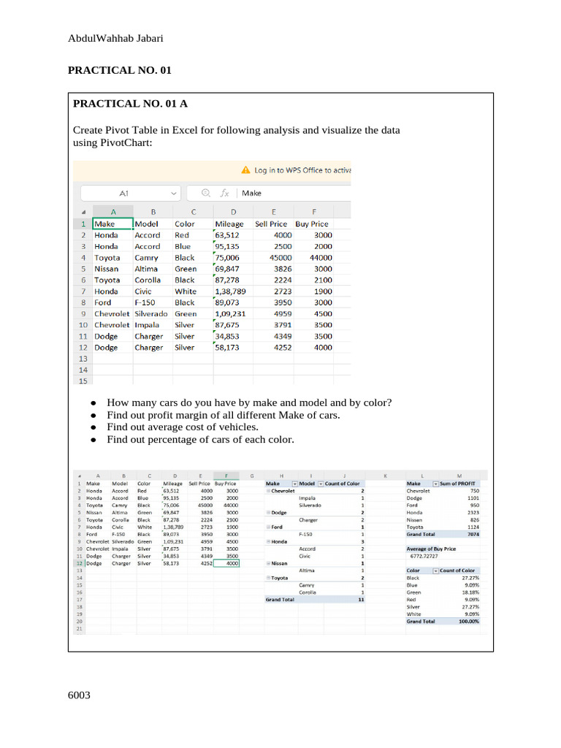
Task: Collapse the Honda group in pivot table
Action: [268, 542]
